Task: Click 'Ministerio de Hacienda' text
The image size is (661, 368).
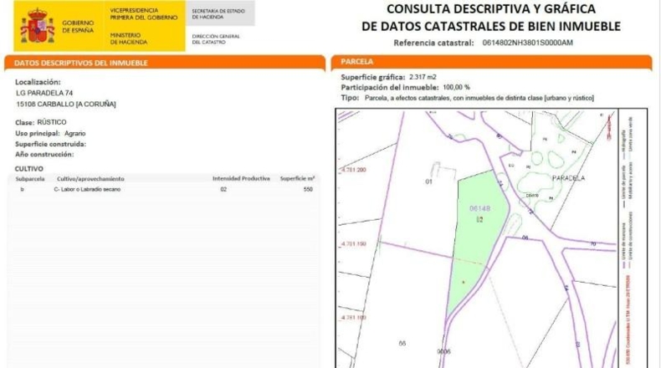Action: click(129, 38)
